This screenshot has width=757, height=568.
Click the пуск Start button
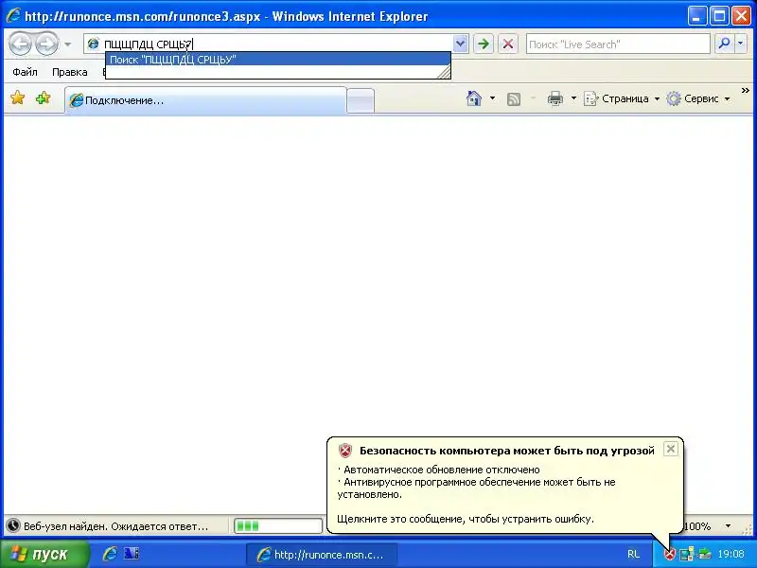(x=44, y=554)
